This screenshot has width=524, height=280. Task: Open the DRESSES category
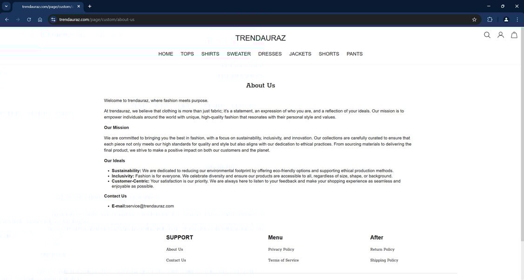(270, 54)
